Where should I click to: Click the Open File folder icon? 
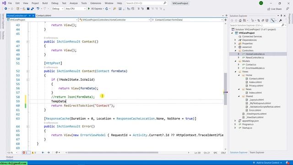[24, 9]
